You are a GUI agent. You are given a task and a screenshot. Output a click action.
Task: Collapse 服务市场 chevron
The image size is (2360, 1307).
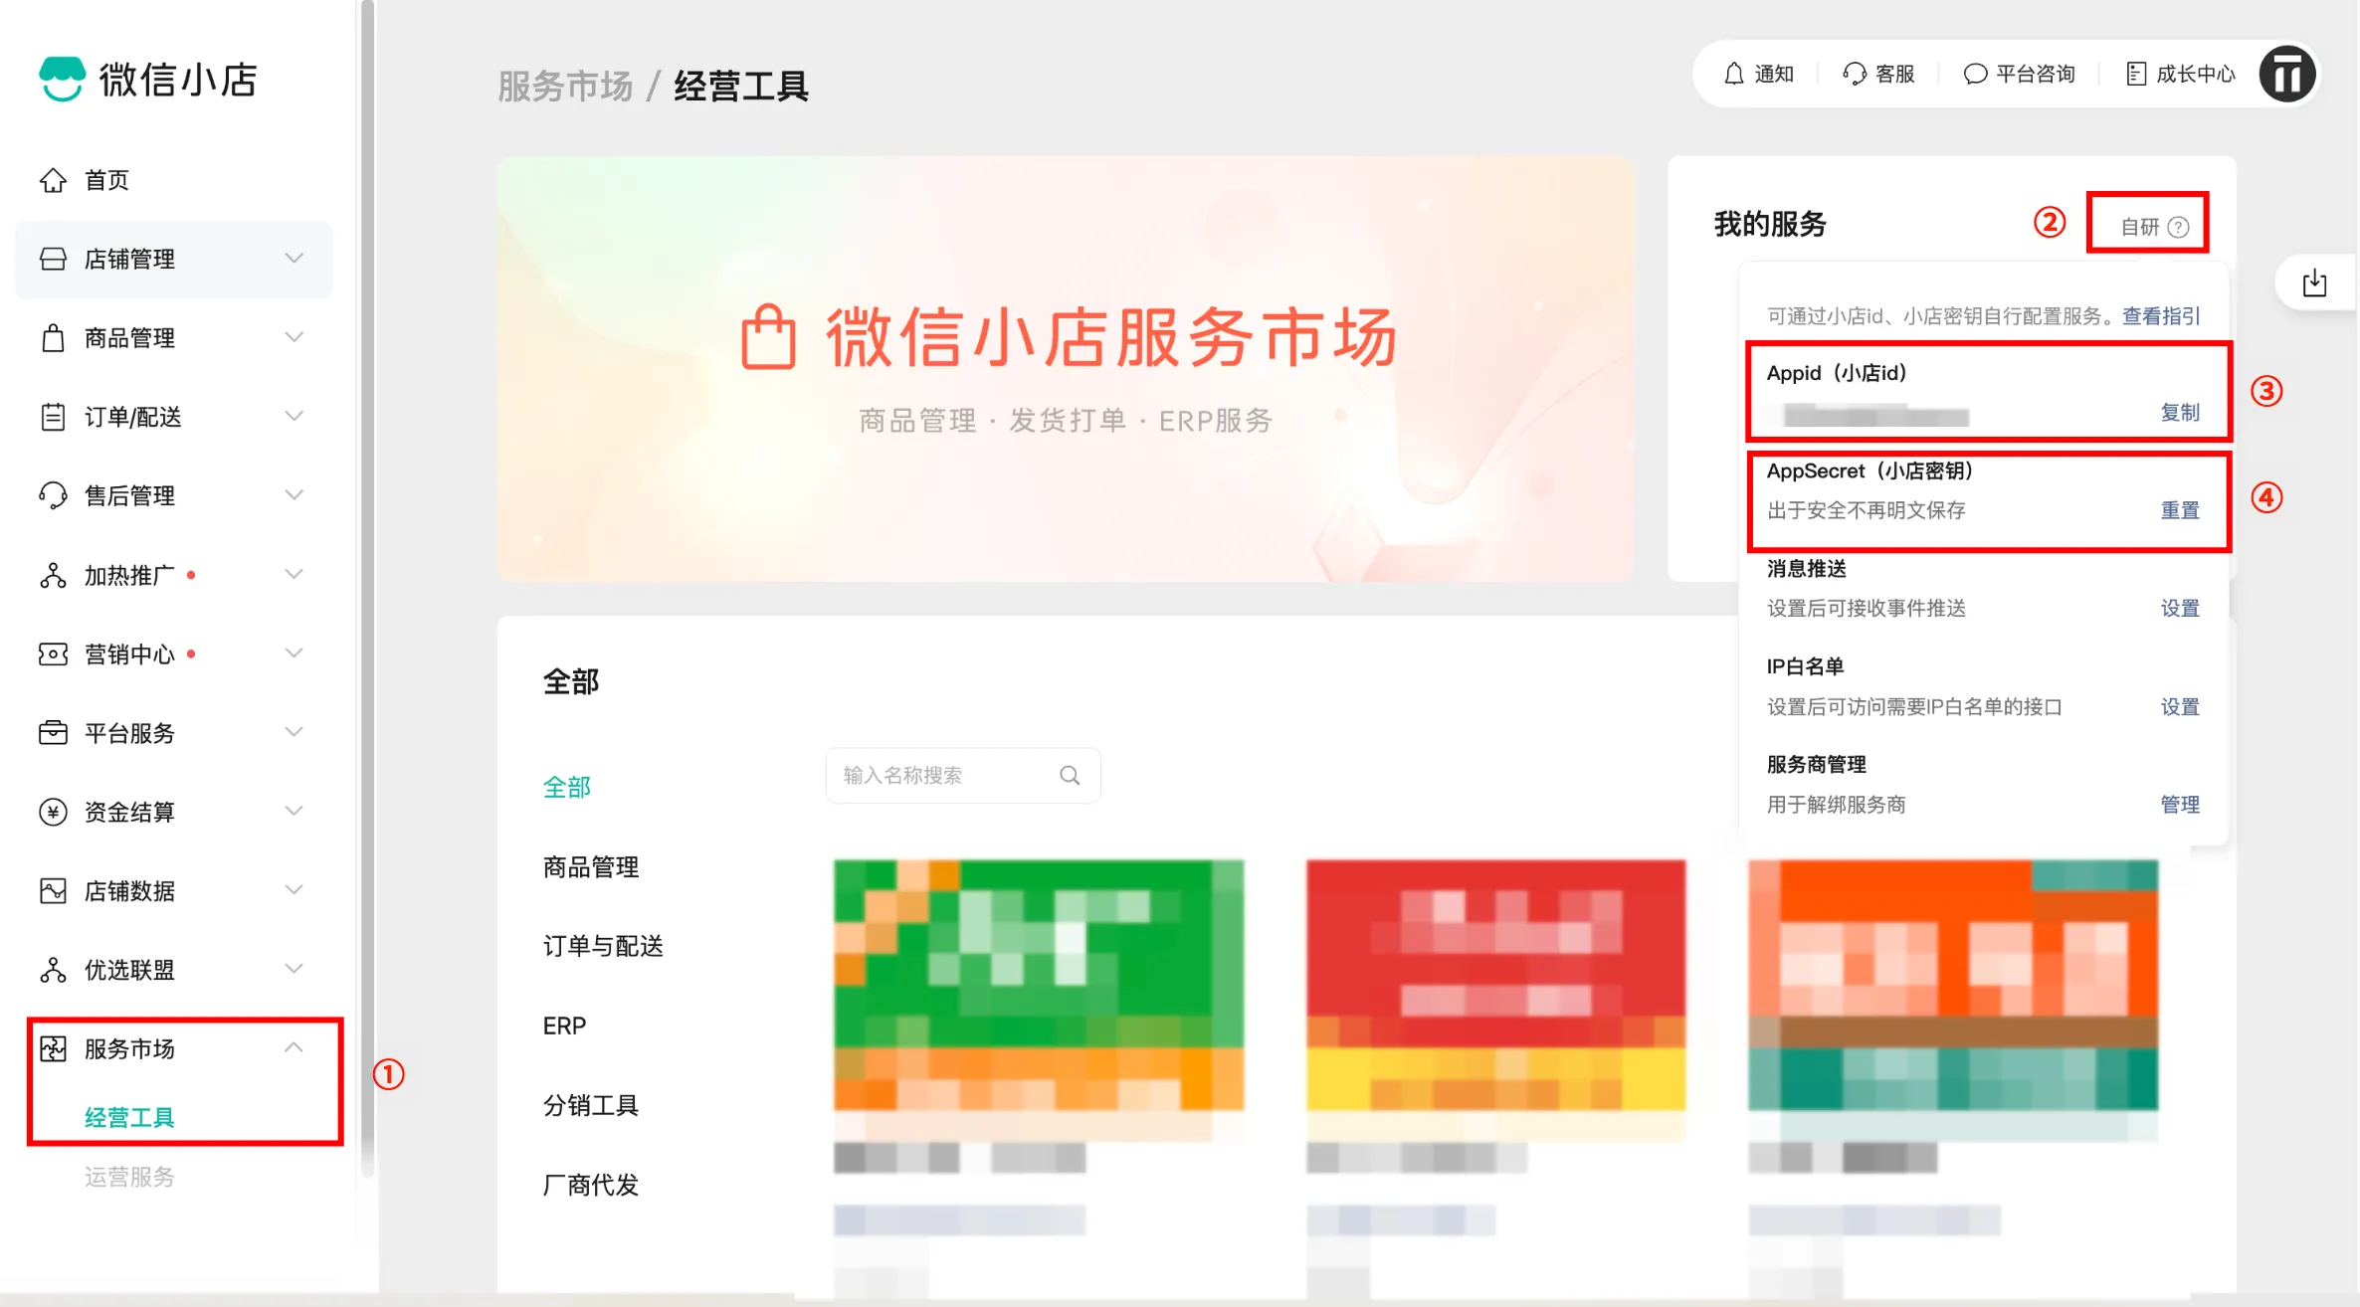294,1047
